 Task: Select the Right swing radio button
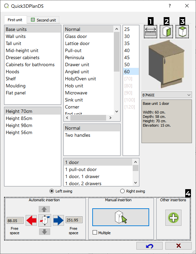click(x=122, y=191)
